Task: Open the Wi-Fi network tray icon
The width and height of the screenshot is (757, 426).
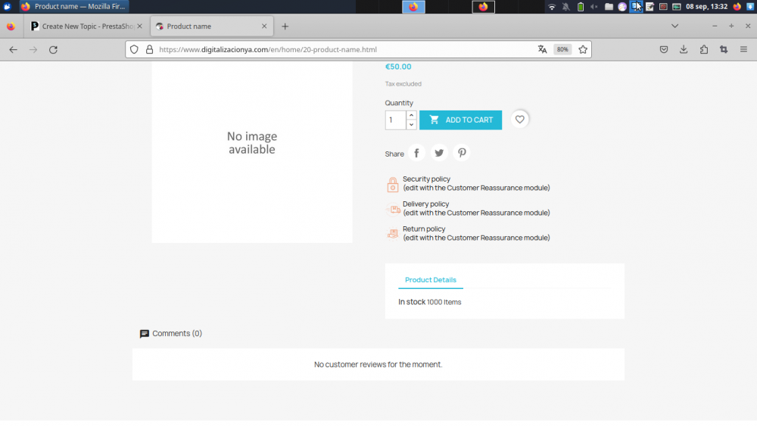Action: pyautogui.click(x=552, y=7)
